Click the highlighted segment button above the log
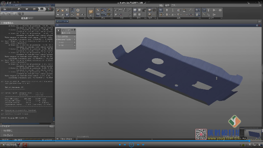The image size is (263, 148). [x=24, y=18]
